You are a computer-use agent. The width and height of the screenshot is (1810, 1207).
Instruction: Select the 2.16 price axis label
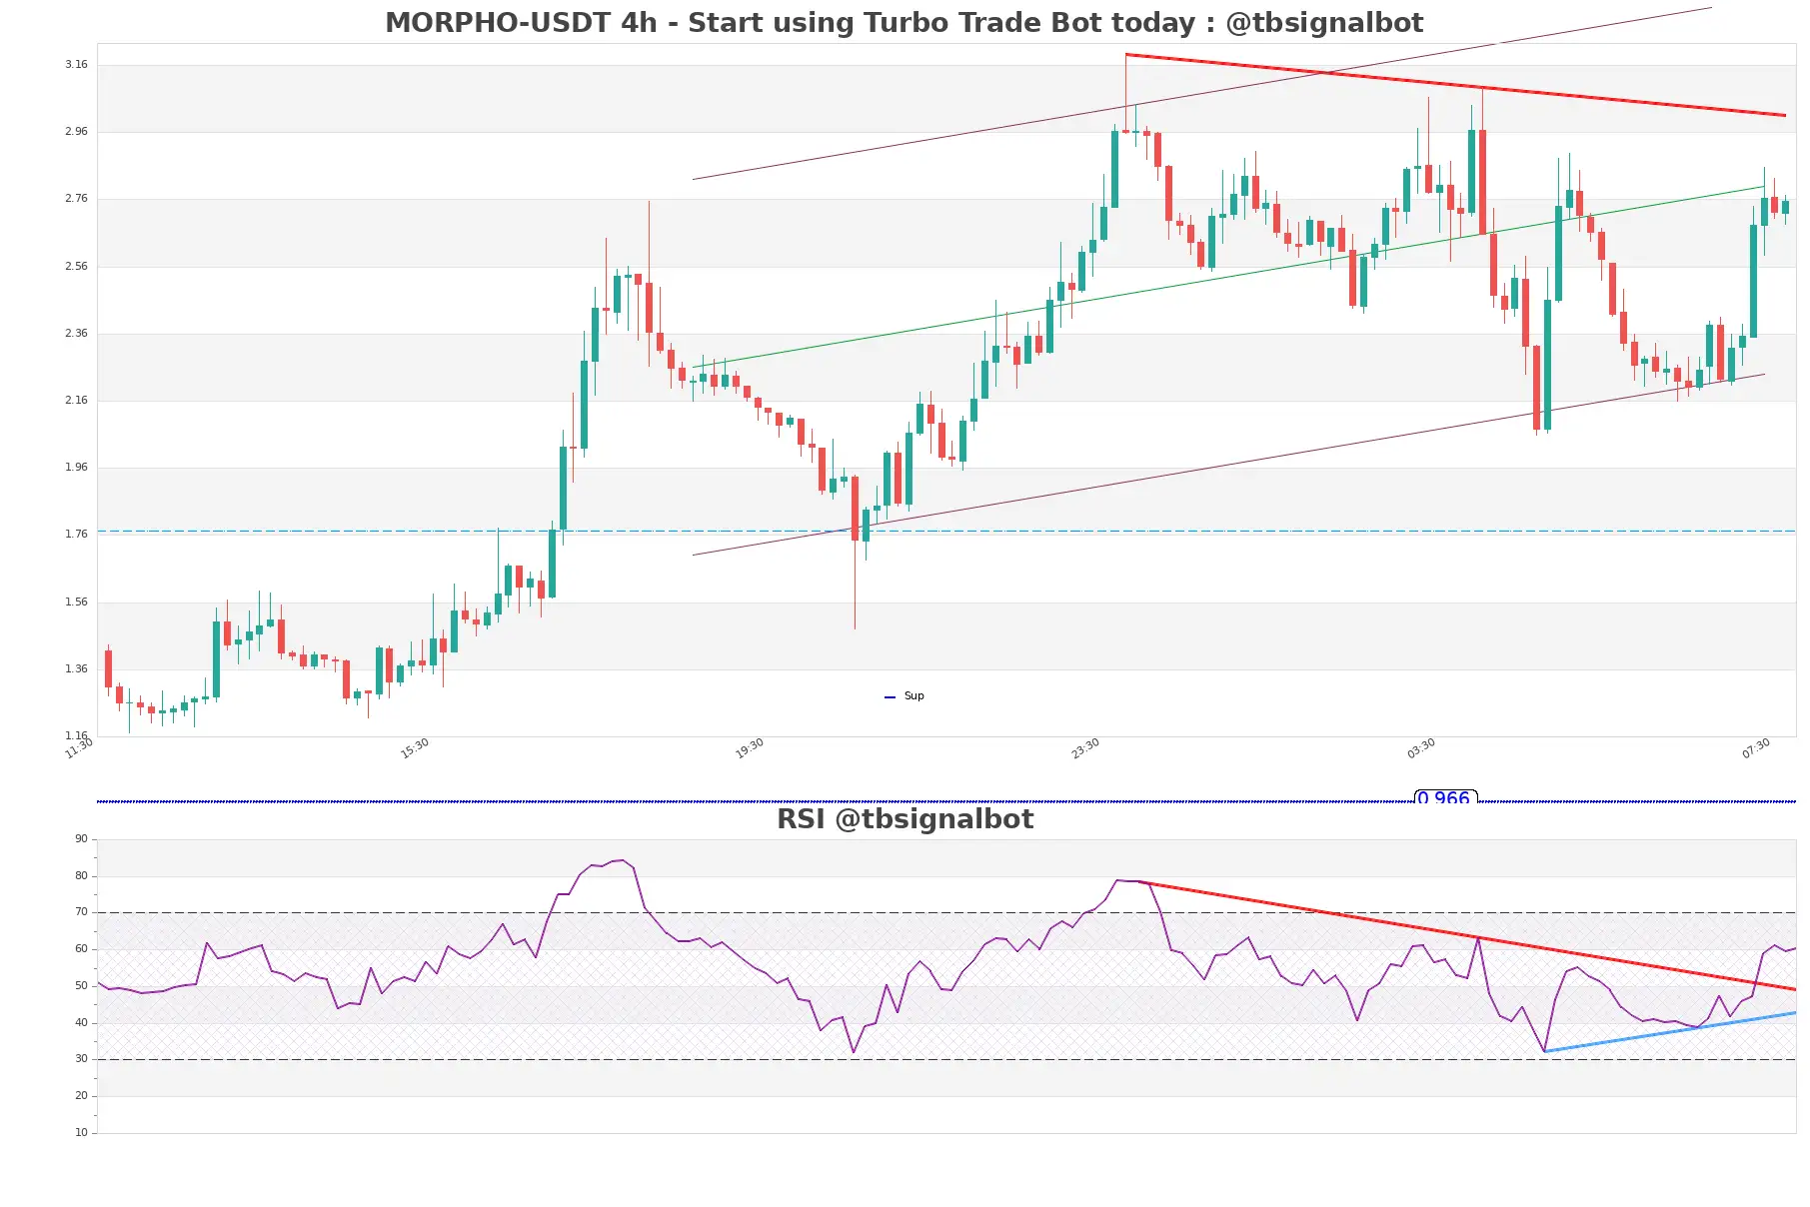point(76,400)
